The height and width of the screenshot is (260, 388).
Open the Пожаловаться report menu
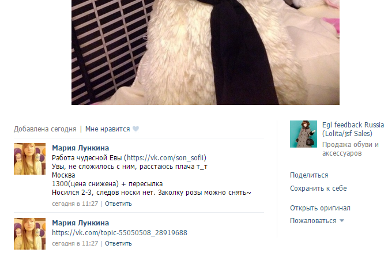313,221
